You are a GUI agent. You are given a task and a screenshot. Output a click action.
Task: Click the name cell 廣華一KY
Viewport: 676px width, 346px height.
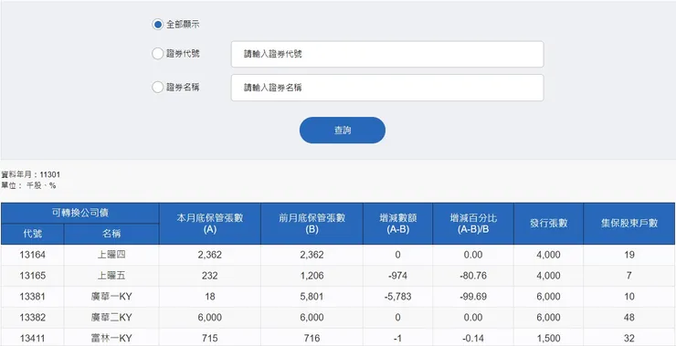coord(111,297)
